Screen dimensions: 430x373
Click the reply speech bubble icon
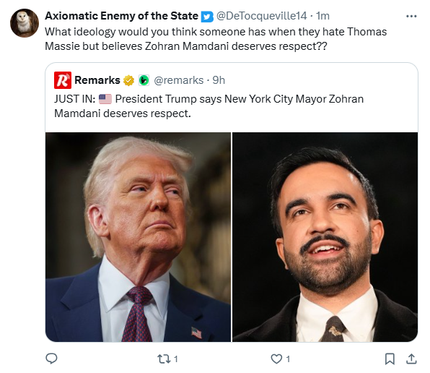pos(51,359)
